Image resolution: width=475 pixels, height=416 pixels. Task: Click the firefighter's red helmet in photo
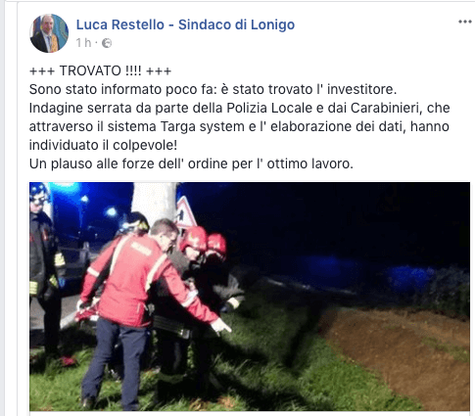(194, 240)
